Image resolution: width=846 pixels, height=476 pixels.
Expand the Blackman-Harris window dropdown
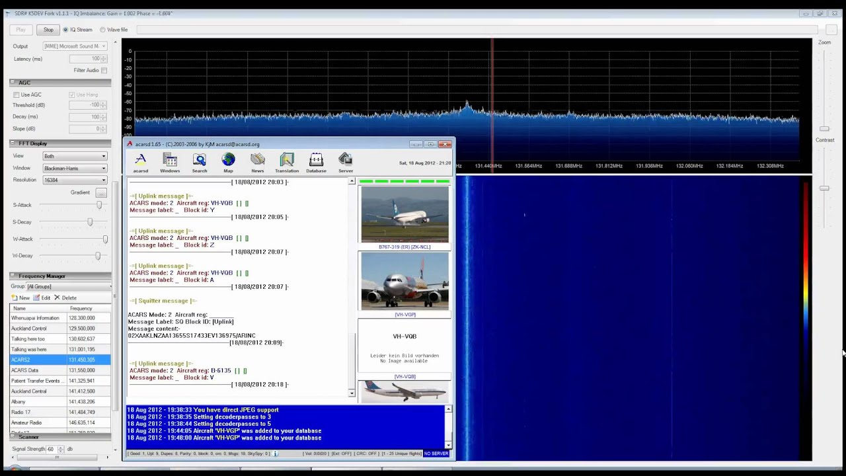click(x=74, y=168)
